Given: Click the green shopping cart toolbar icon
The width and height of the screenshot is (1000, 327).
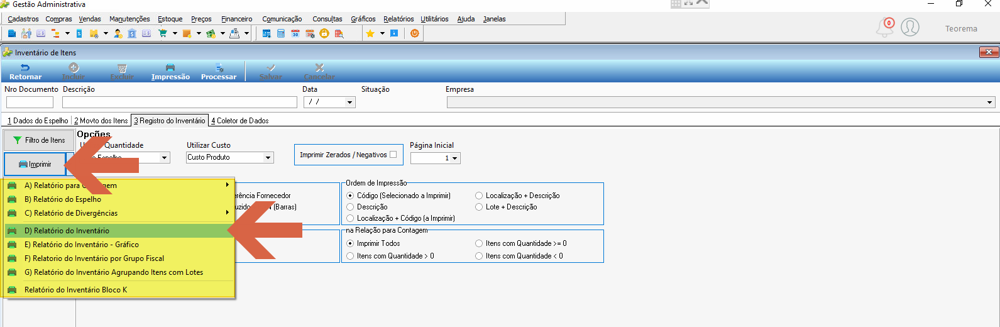Looking at the screenshot, I should pyautogui.click(x=163, y=33).
